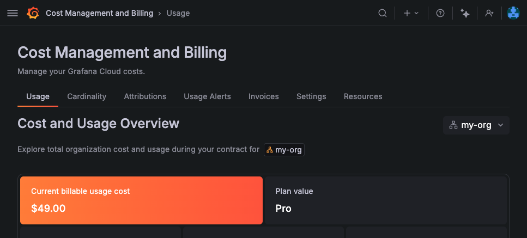Go to Cost Management and Billing breadcrumb
Viewport: 527px width, 238px height.
(x=100, y=13)
